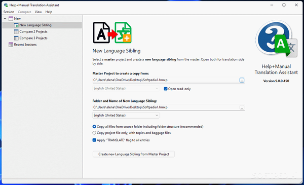The height and width of the screenshot is (185, 304).
Task: Click the Version 9.0.0.450 text
Action: click(x=276, y=81)
